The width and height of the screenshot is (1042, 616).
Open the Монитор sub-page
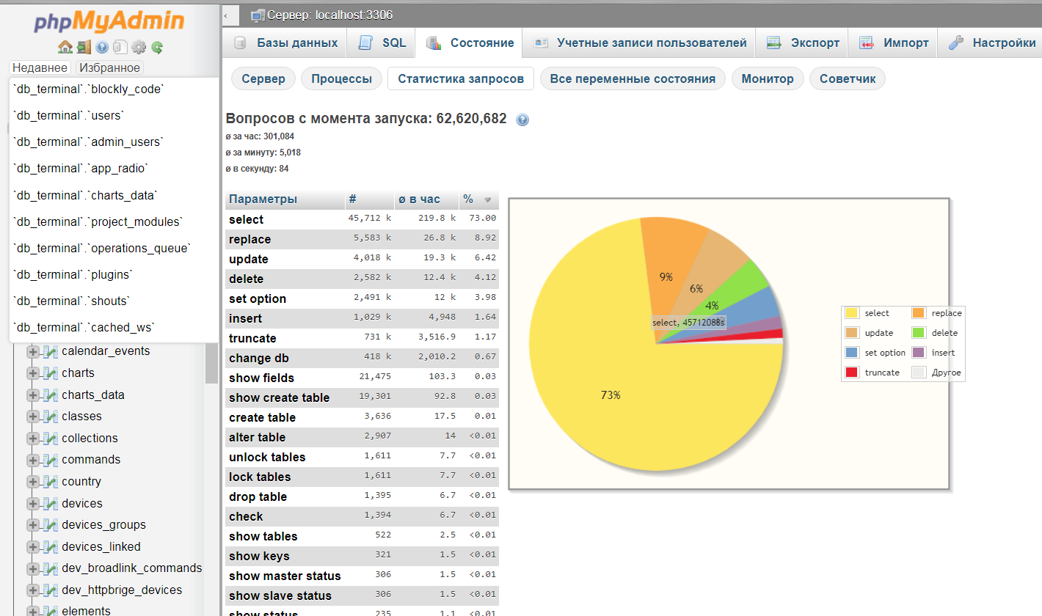(767, 78)
